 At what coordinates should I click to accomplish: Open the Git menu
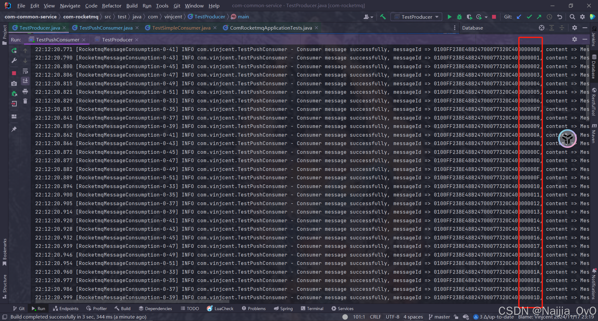coord(177,6)
